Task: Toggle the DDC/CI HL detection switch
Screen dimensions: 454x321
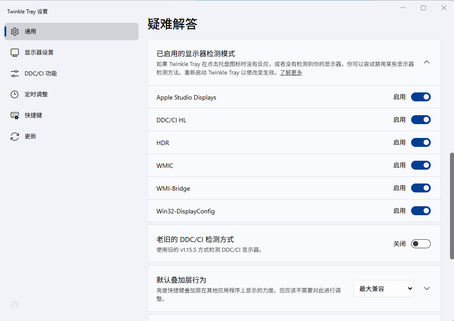Action: 420,120
